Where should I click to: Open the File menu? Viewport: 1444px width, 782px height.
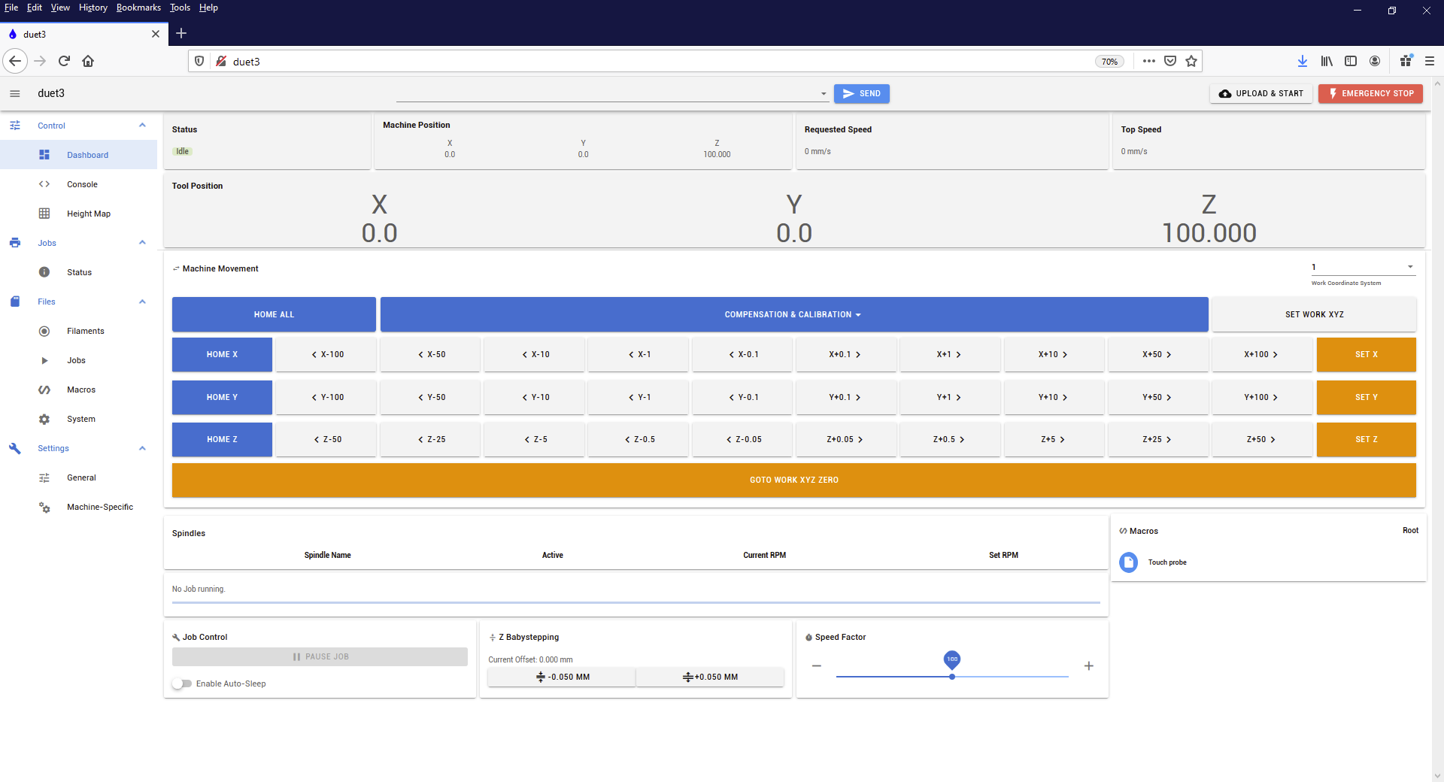point(11,8)
